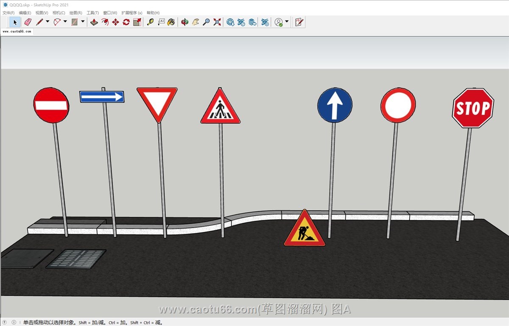The width and height of the screenshot is (509, 326).
Task: Expand the Line tool dropdown arrow
Action: [x=48, y=22]
